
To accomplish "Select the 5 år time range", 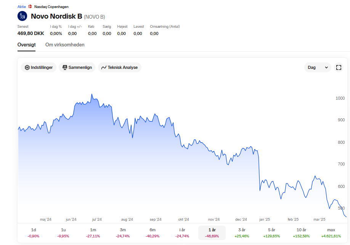I will 271,233.
